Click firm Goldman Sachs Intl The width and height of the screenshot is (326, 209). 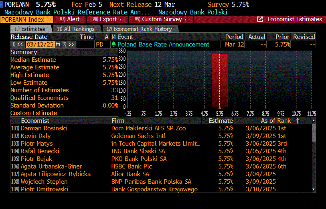tap(138, 136)
